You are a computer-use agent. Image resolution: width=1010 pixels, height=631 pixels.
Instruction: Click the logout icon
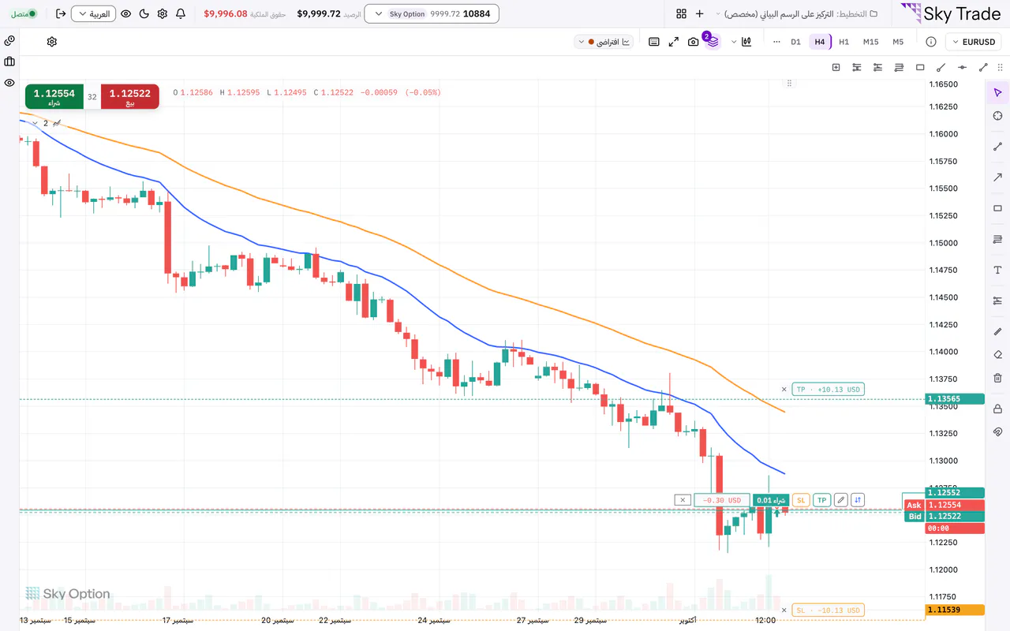tap(61, 14)
